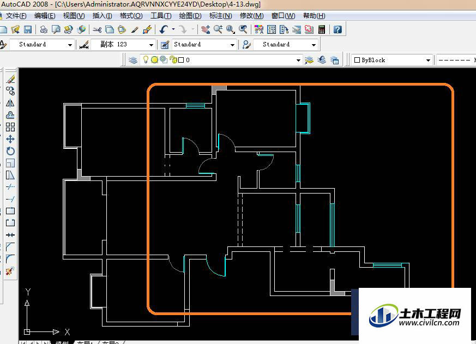Click the Match Properties brush icon

135,29
